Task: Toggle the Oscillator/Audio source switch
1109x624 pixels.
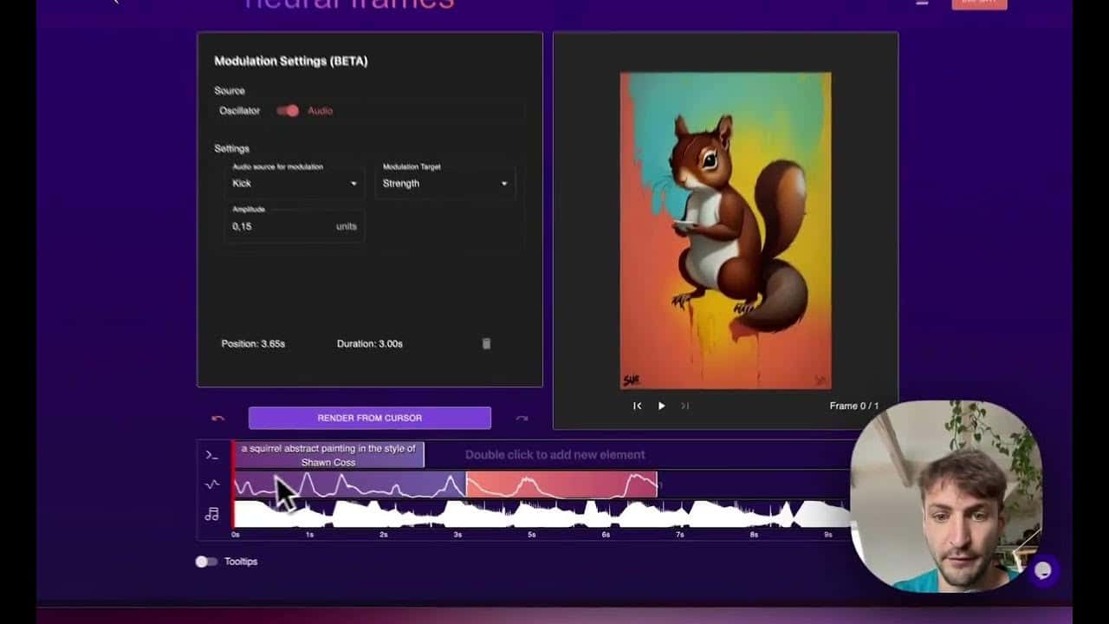Action: point(288,111)
